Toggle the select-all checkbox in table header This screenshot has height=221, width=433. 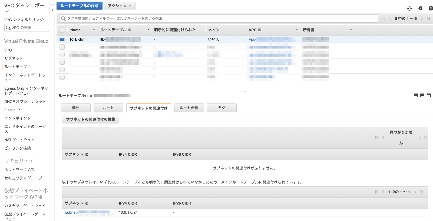62,30
